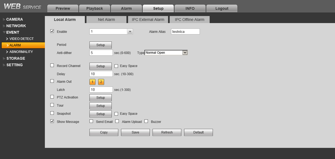Open the Alarm top tab
Viewport: 335px width, 159px height.
pyautogui.click(x=126, y=8)
